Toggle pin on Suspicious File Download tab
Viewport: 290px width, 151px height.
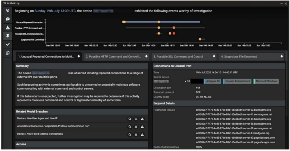pyautogui.click(x=282, y=57)
